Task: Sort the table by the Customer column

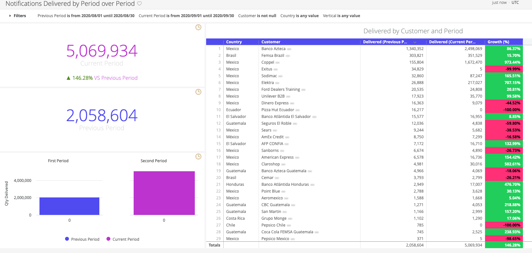Action: click(x=271, y=42)
